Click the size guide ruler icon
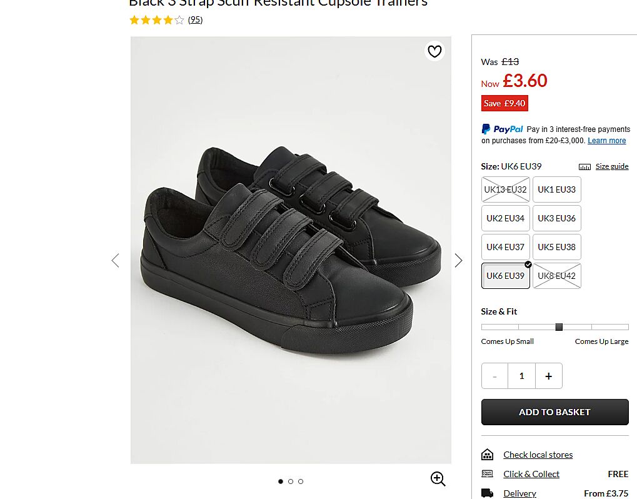The width and height of the screenshot is (637, 499). [584, 167]
